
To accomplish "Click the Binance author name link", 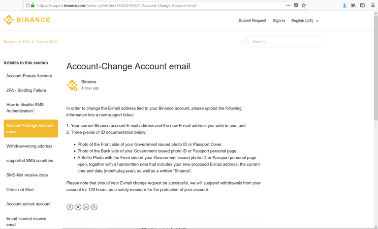I will [89, 82].
